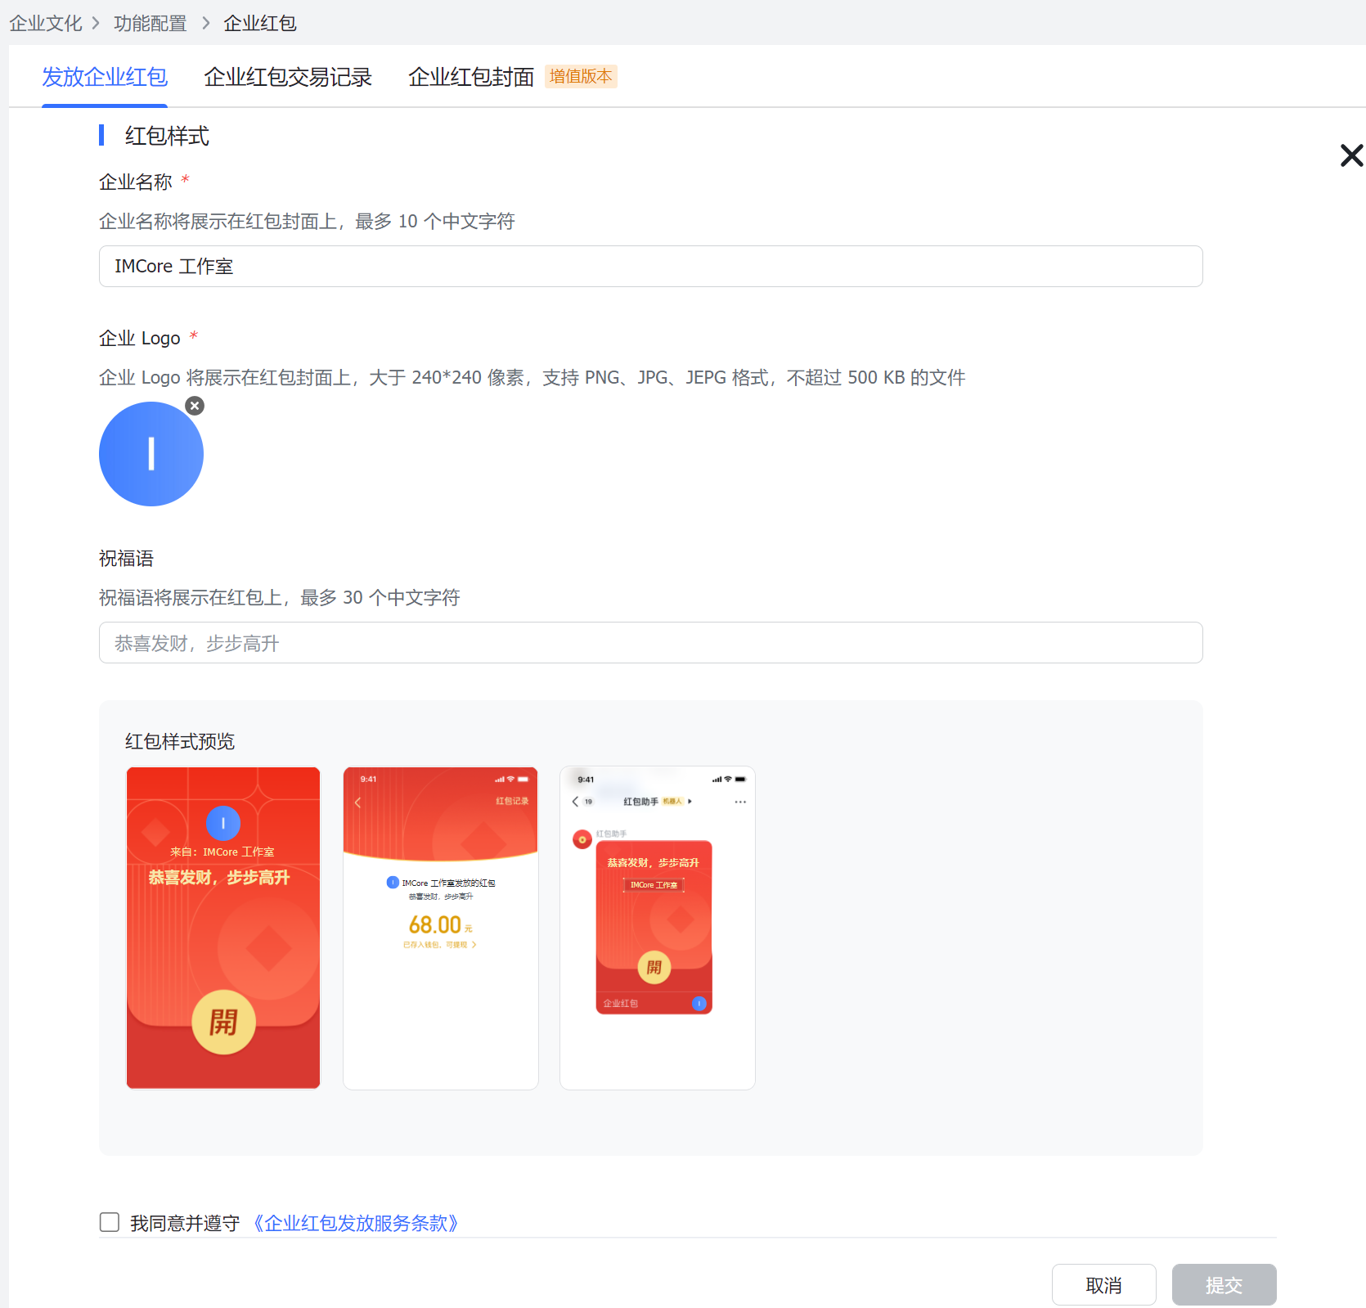Open the amount preview thumbnail showing 68.00

pyautogui.click(x=441, y=928)
